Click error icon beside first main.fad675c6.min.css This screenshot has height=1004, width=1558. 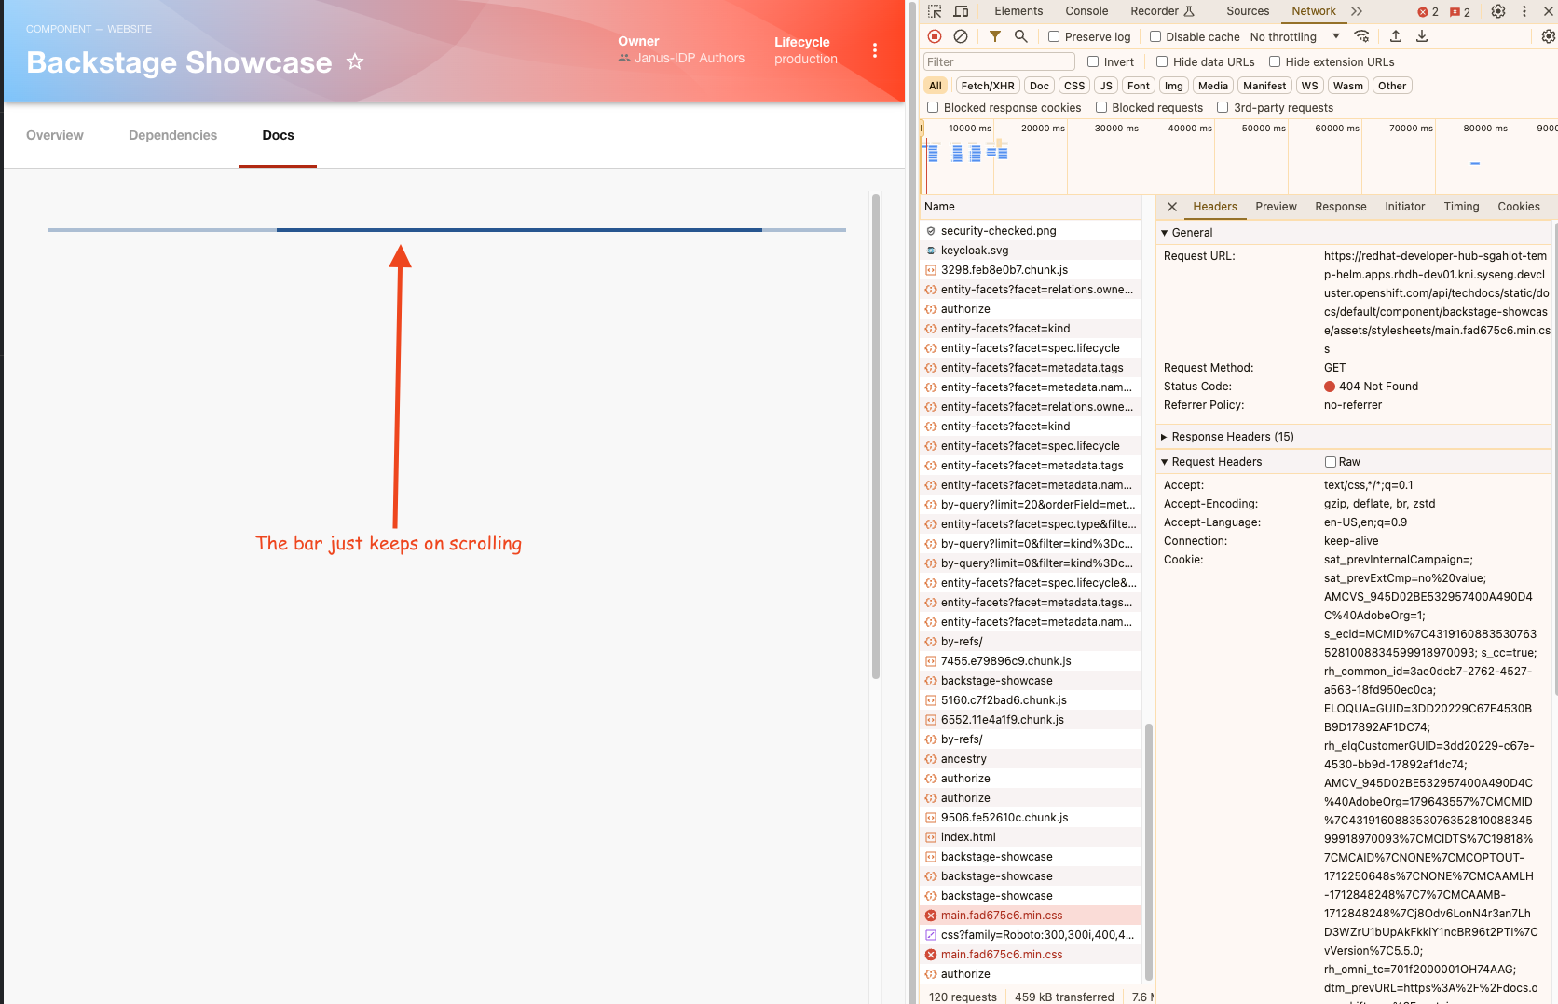pyautogui.click(x=931, y=916)
